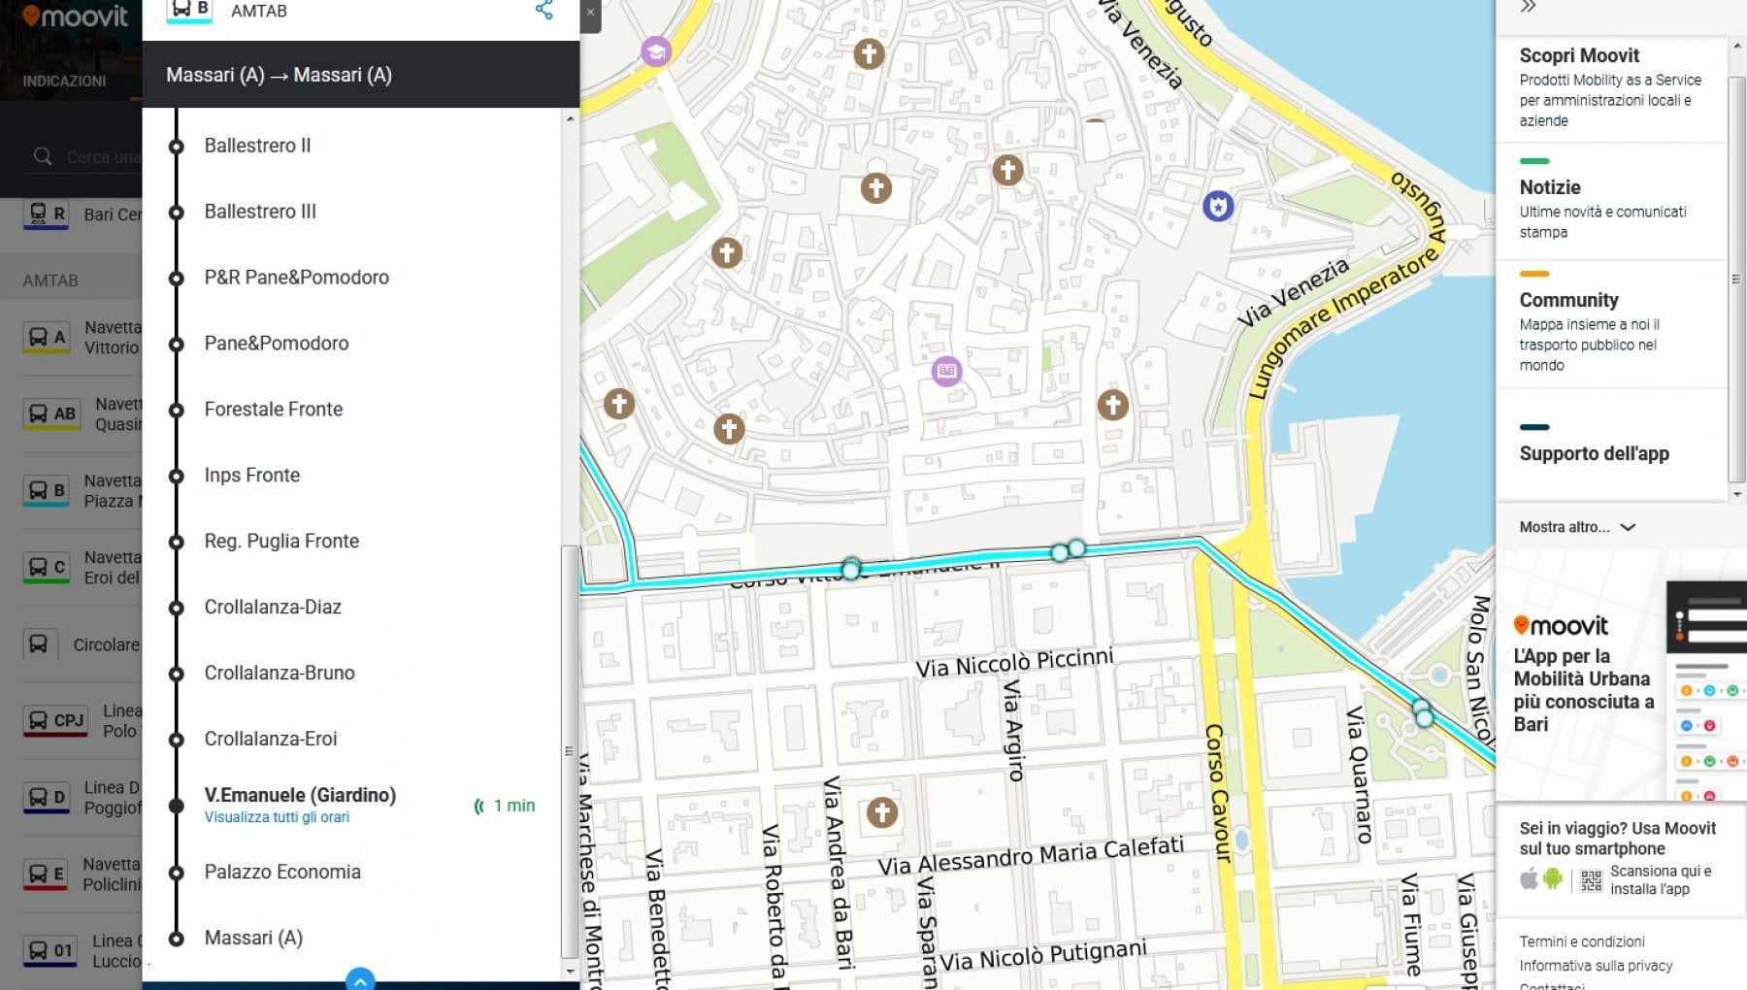
Task: Select the Circolare bus icon
Action: coord(38,644)
